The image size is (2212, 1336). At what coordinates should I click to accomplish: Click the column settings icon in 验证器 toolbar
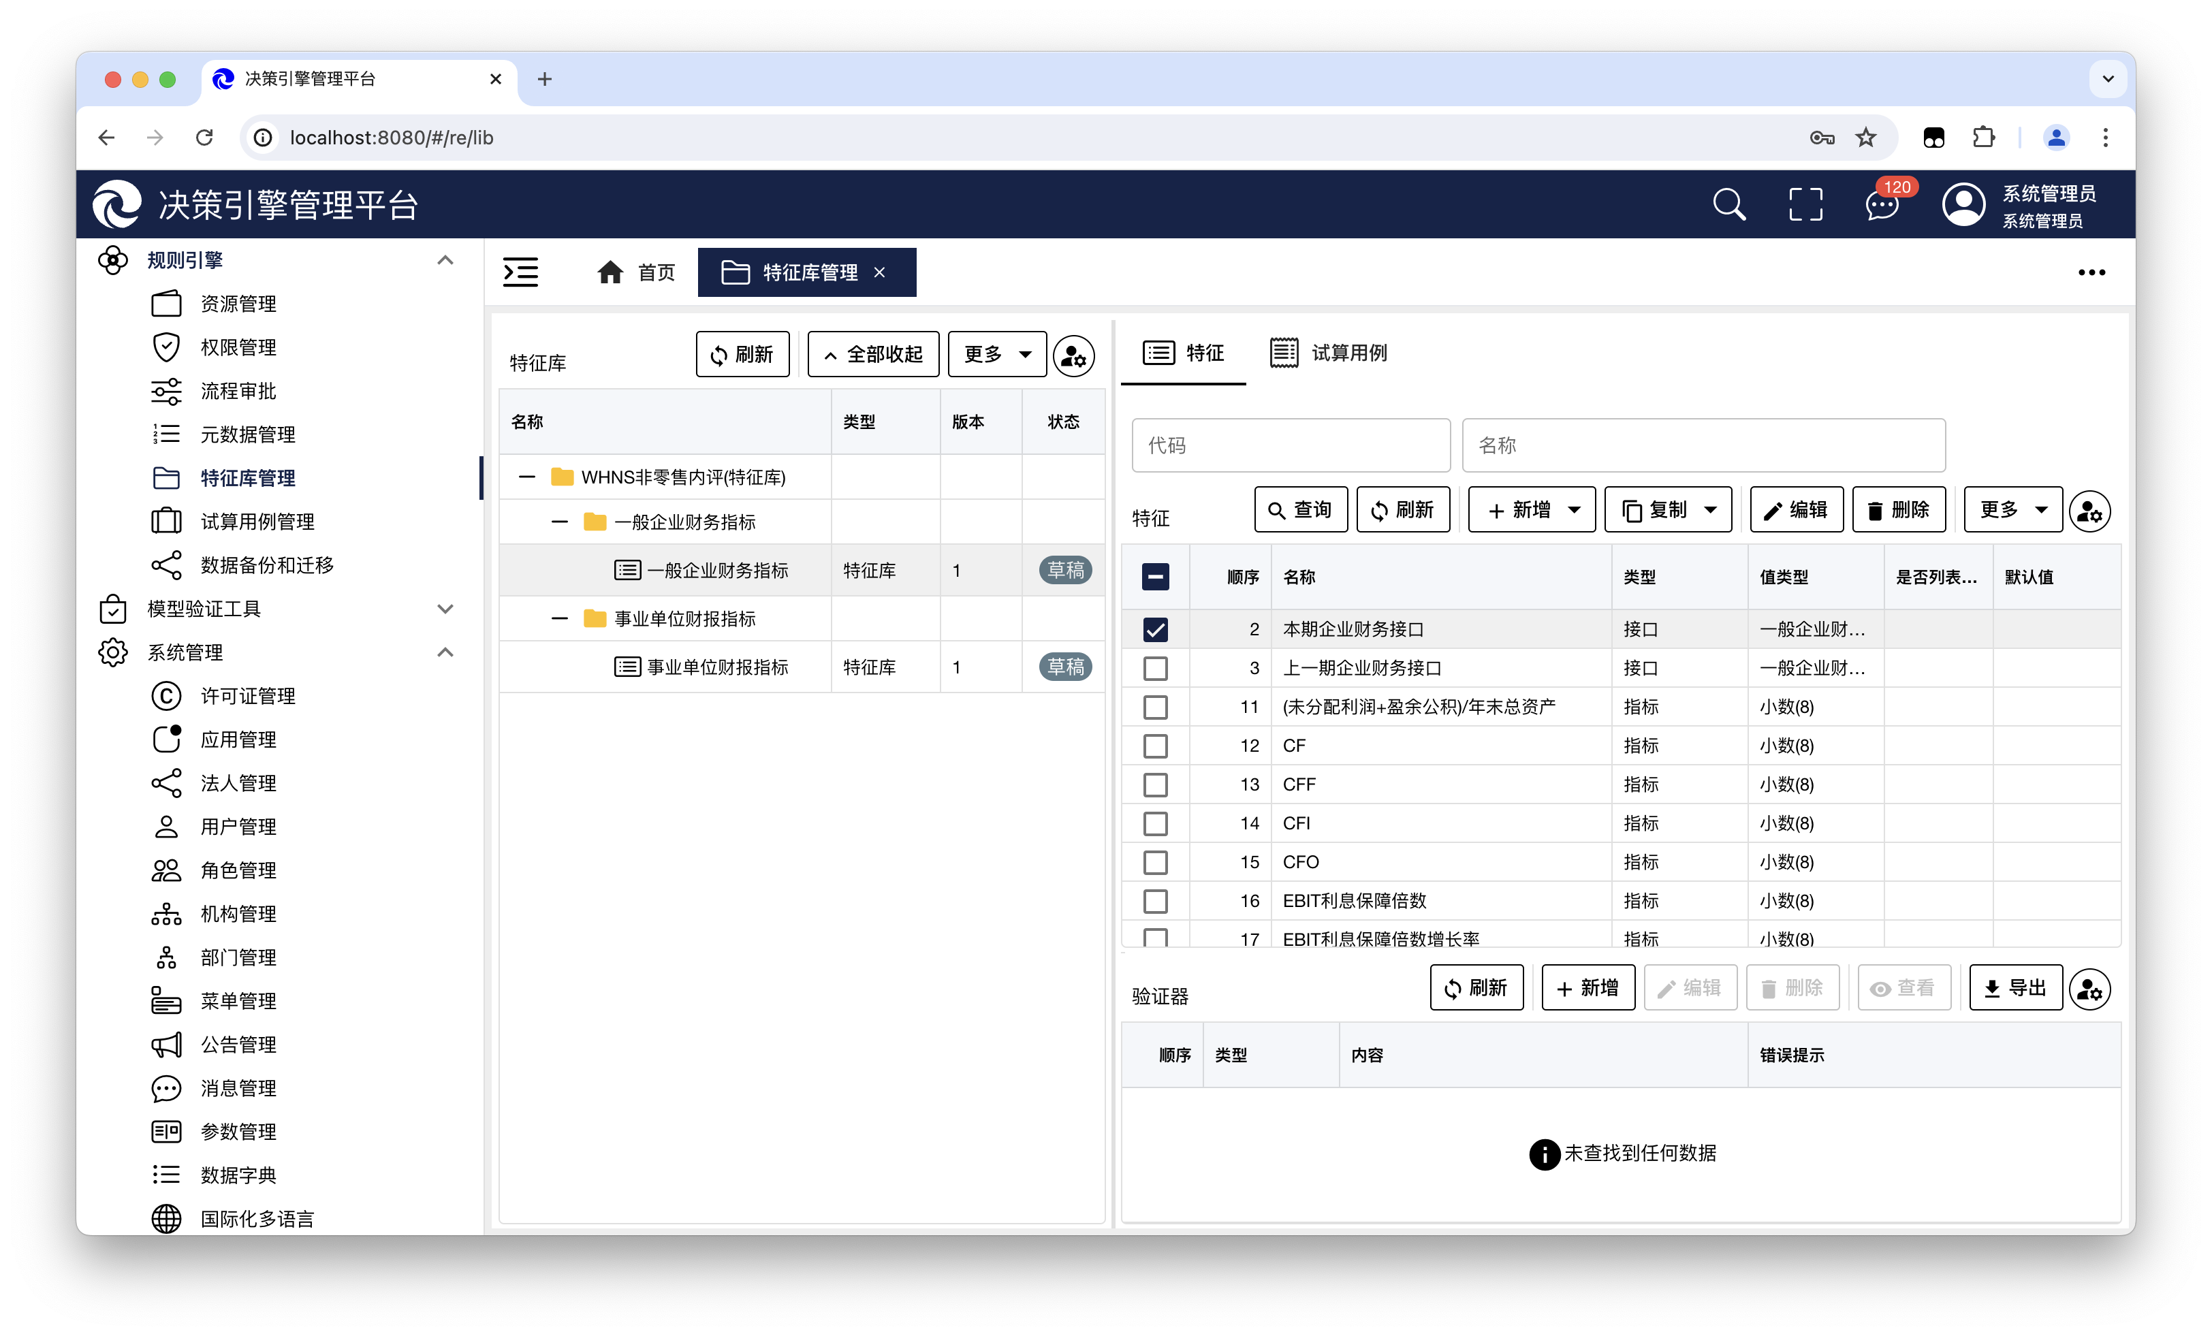click(2090, 989)
